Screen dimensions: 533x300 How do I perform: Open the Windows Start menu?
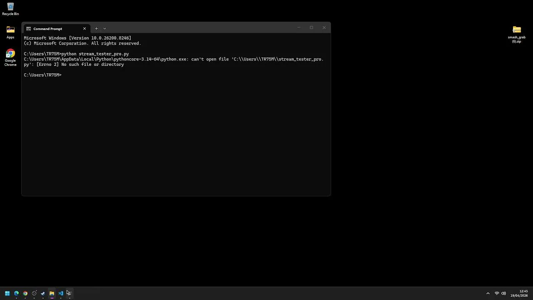point(7,293)
